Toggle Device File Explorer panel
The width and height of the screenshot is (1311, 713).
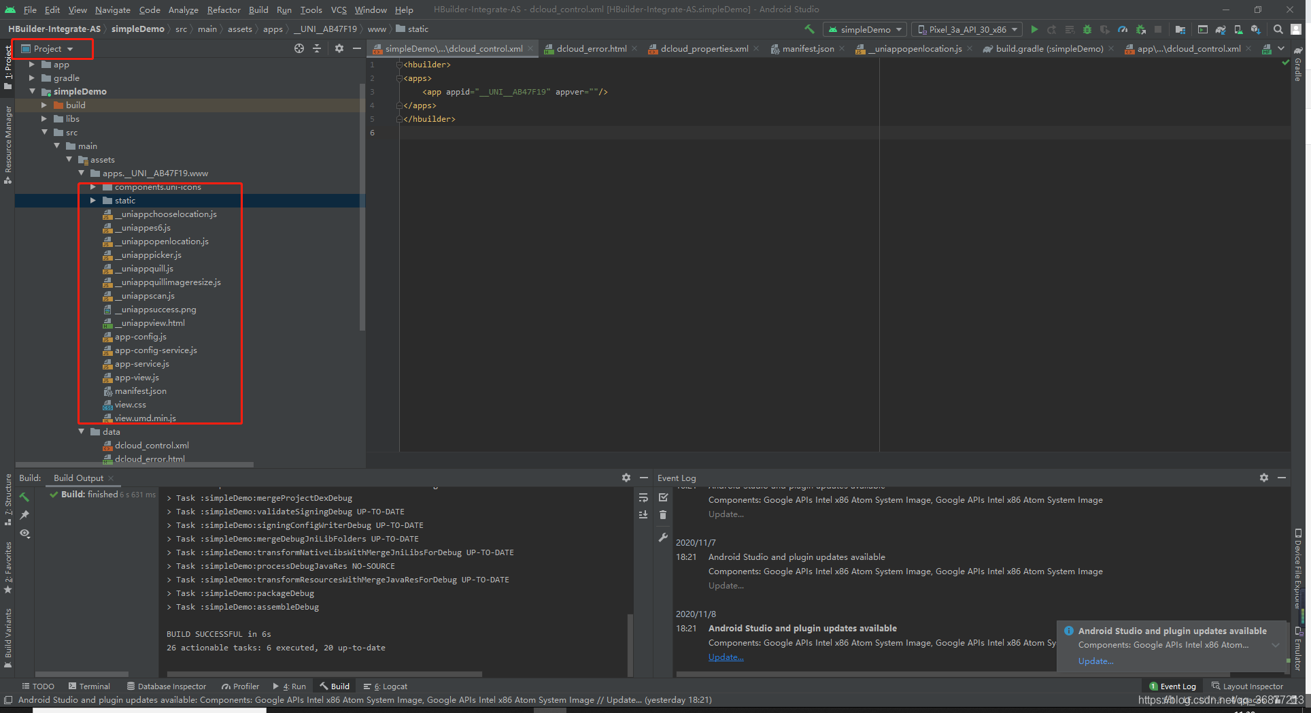click(1298, 569)
